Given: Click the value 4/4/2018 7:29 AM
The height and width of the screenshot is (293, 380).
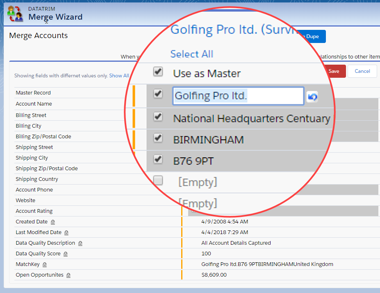Looking at the screenshot, I should (x=225, y=232).
